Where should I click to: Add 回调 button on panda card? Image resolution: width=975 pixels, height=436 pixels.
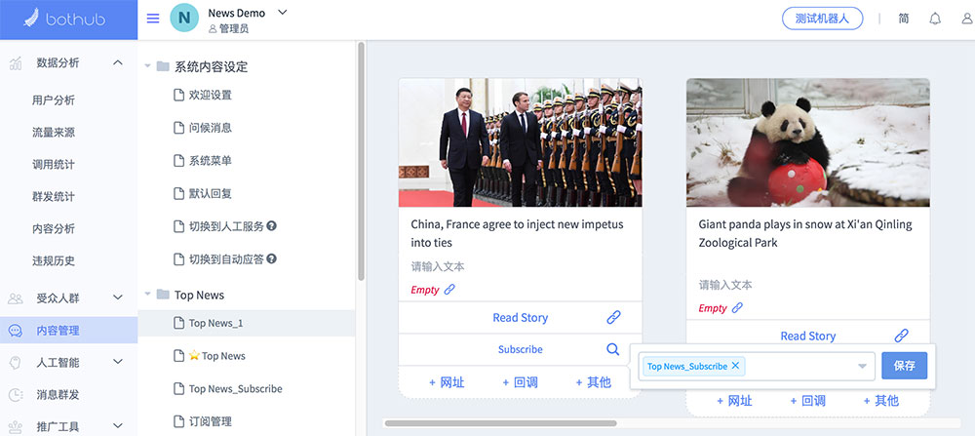tap(807, 401)
